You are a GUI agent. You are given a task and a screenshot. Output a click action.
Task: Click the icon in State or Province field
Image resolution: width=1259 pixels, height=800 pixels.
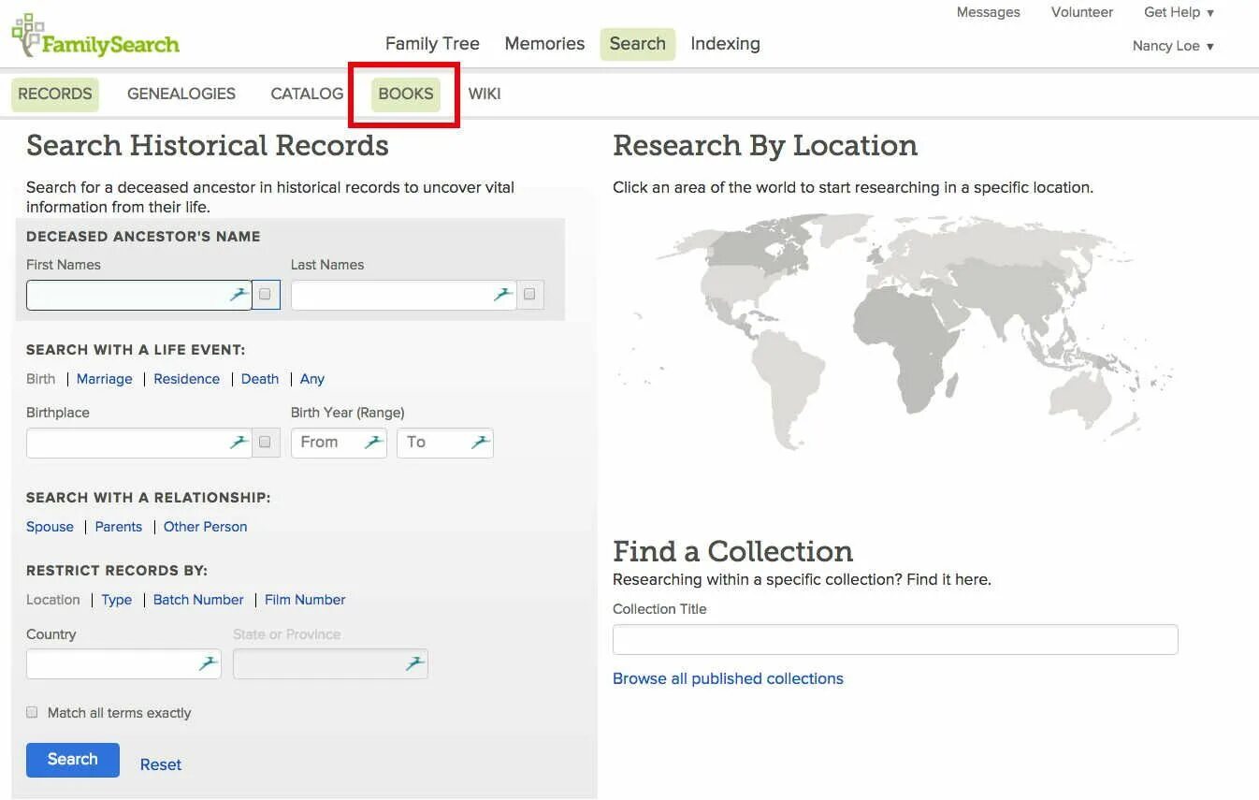415,663
